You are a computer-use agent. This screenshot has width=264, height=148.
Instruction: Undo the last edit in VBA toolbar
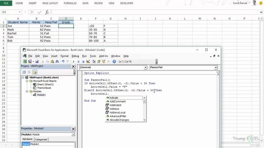pos(63,62)
